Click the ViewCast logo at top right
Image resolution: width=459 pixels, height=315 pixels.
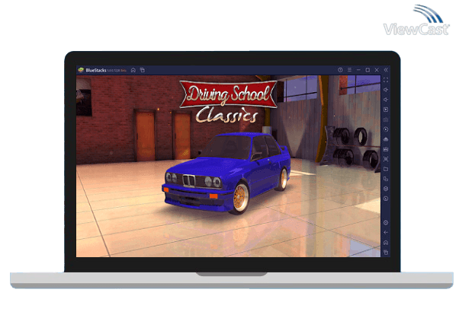point(416,20)
